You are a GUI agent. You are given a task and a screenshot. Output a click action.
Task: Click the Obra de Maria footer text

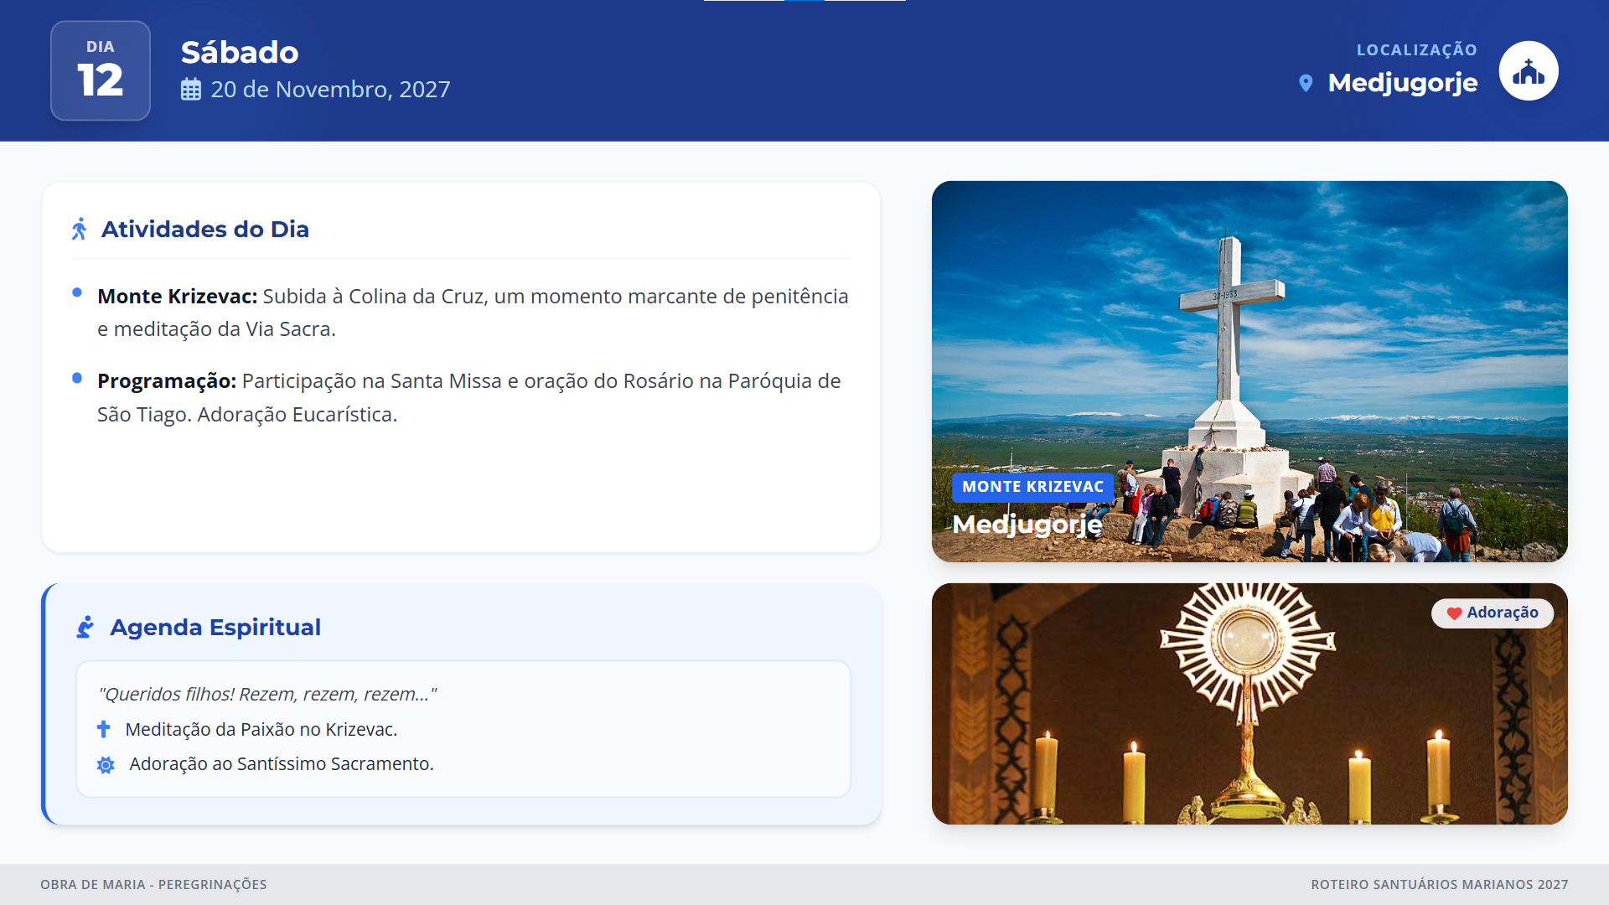click(153, 884)
